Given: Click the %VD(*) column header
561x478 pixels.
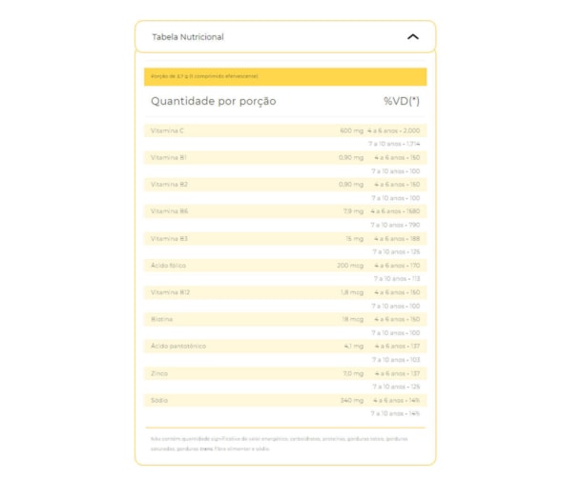Looking at the screenshot, I should 401,101.
